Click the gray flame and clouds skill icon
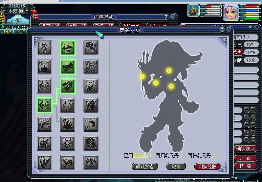This screenshot has width=262, height=182. point(44,67)
